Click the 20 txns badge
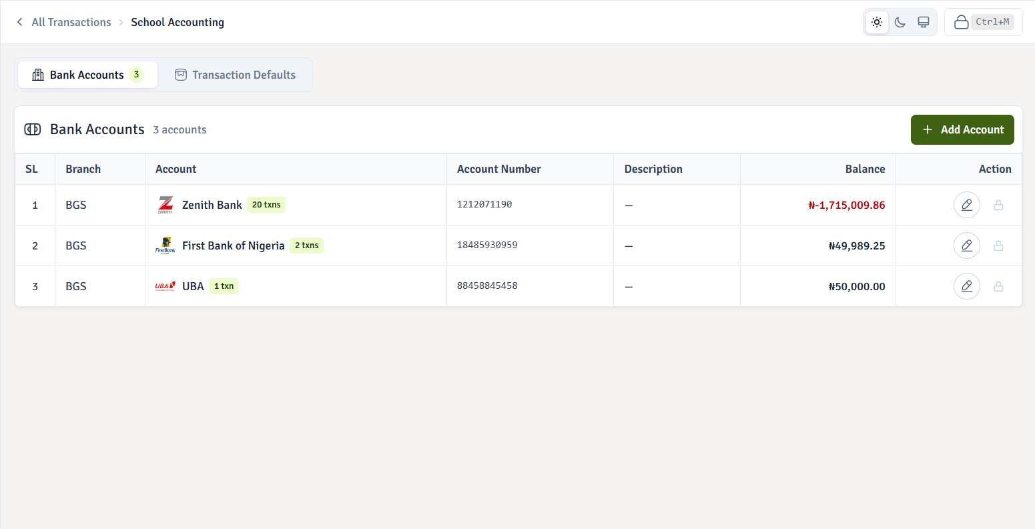 tap(266, 205)
